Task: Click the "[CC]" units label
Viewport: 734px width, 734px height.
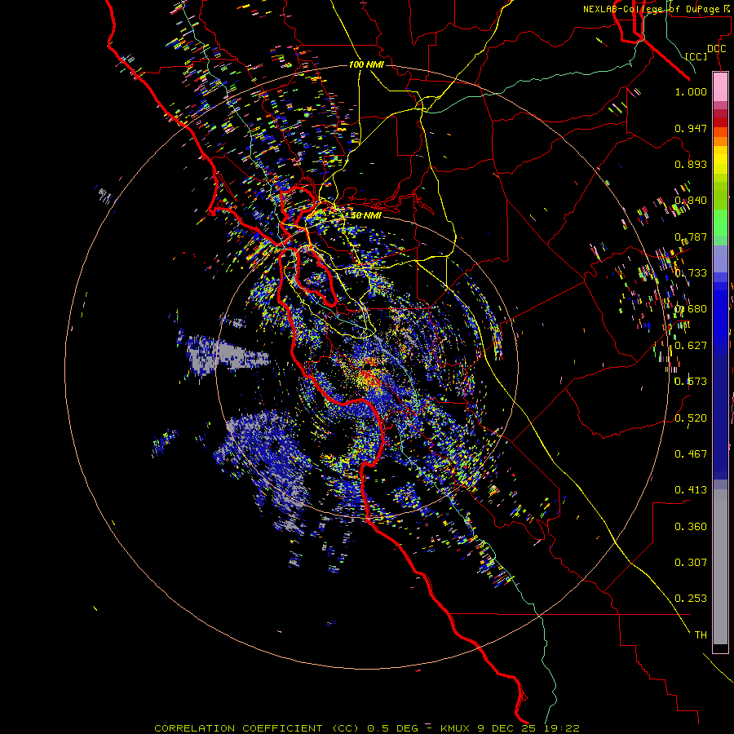Action: click(x=696, y=56)
